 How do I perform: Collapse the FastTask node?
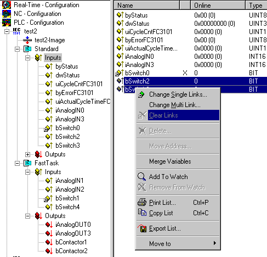click(17, 164)
